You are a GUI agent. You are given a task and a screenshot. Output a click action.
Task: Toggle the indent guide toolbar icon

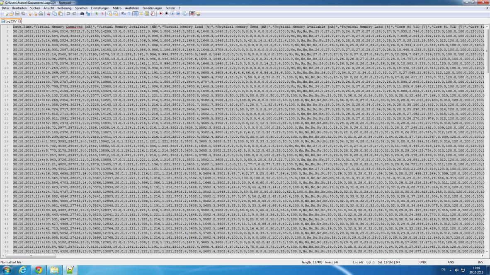[135, 14]
